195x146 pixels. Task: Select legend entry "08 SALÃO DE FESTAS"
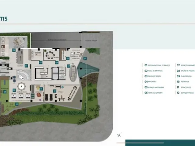186,71
